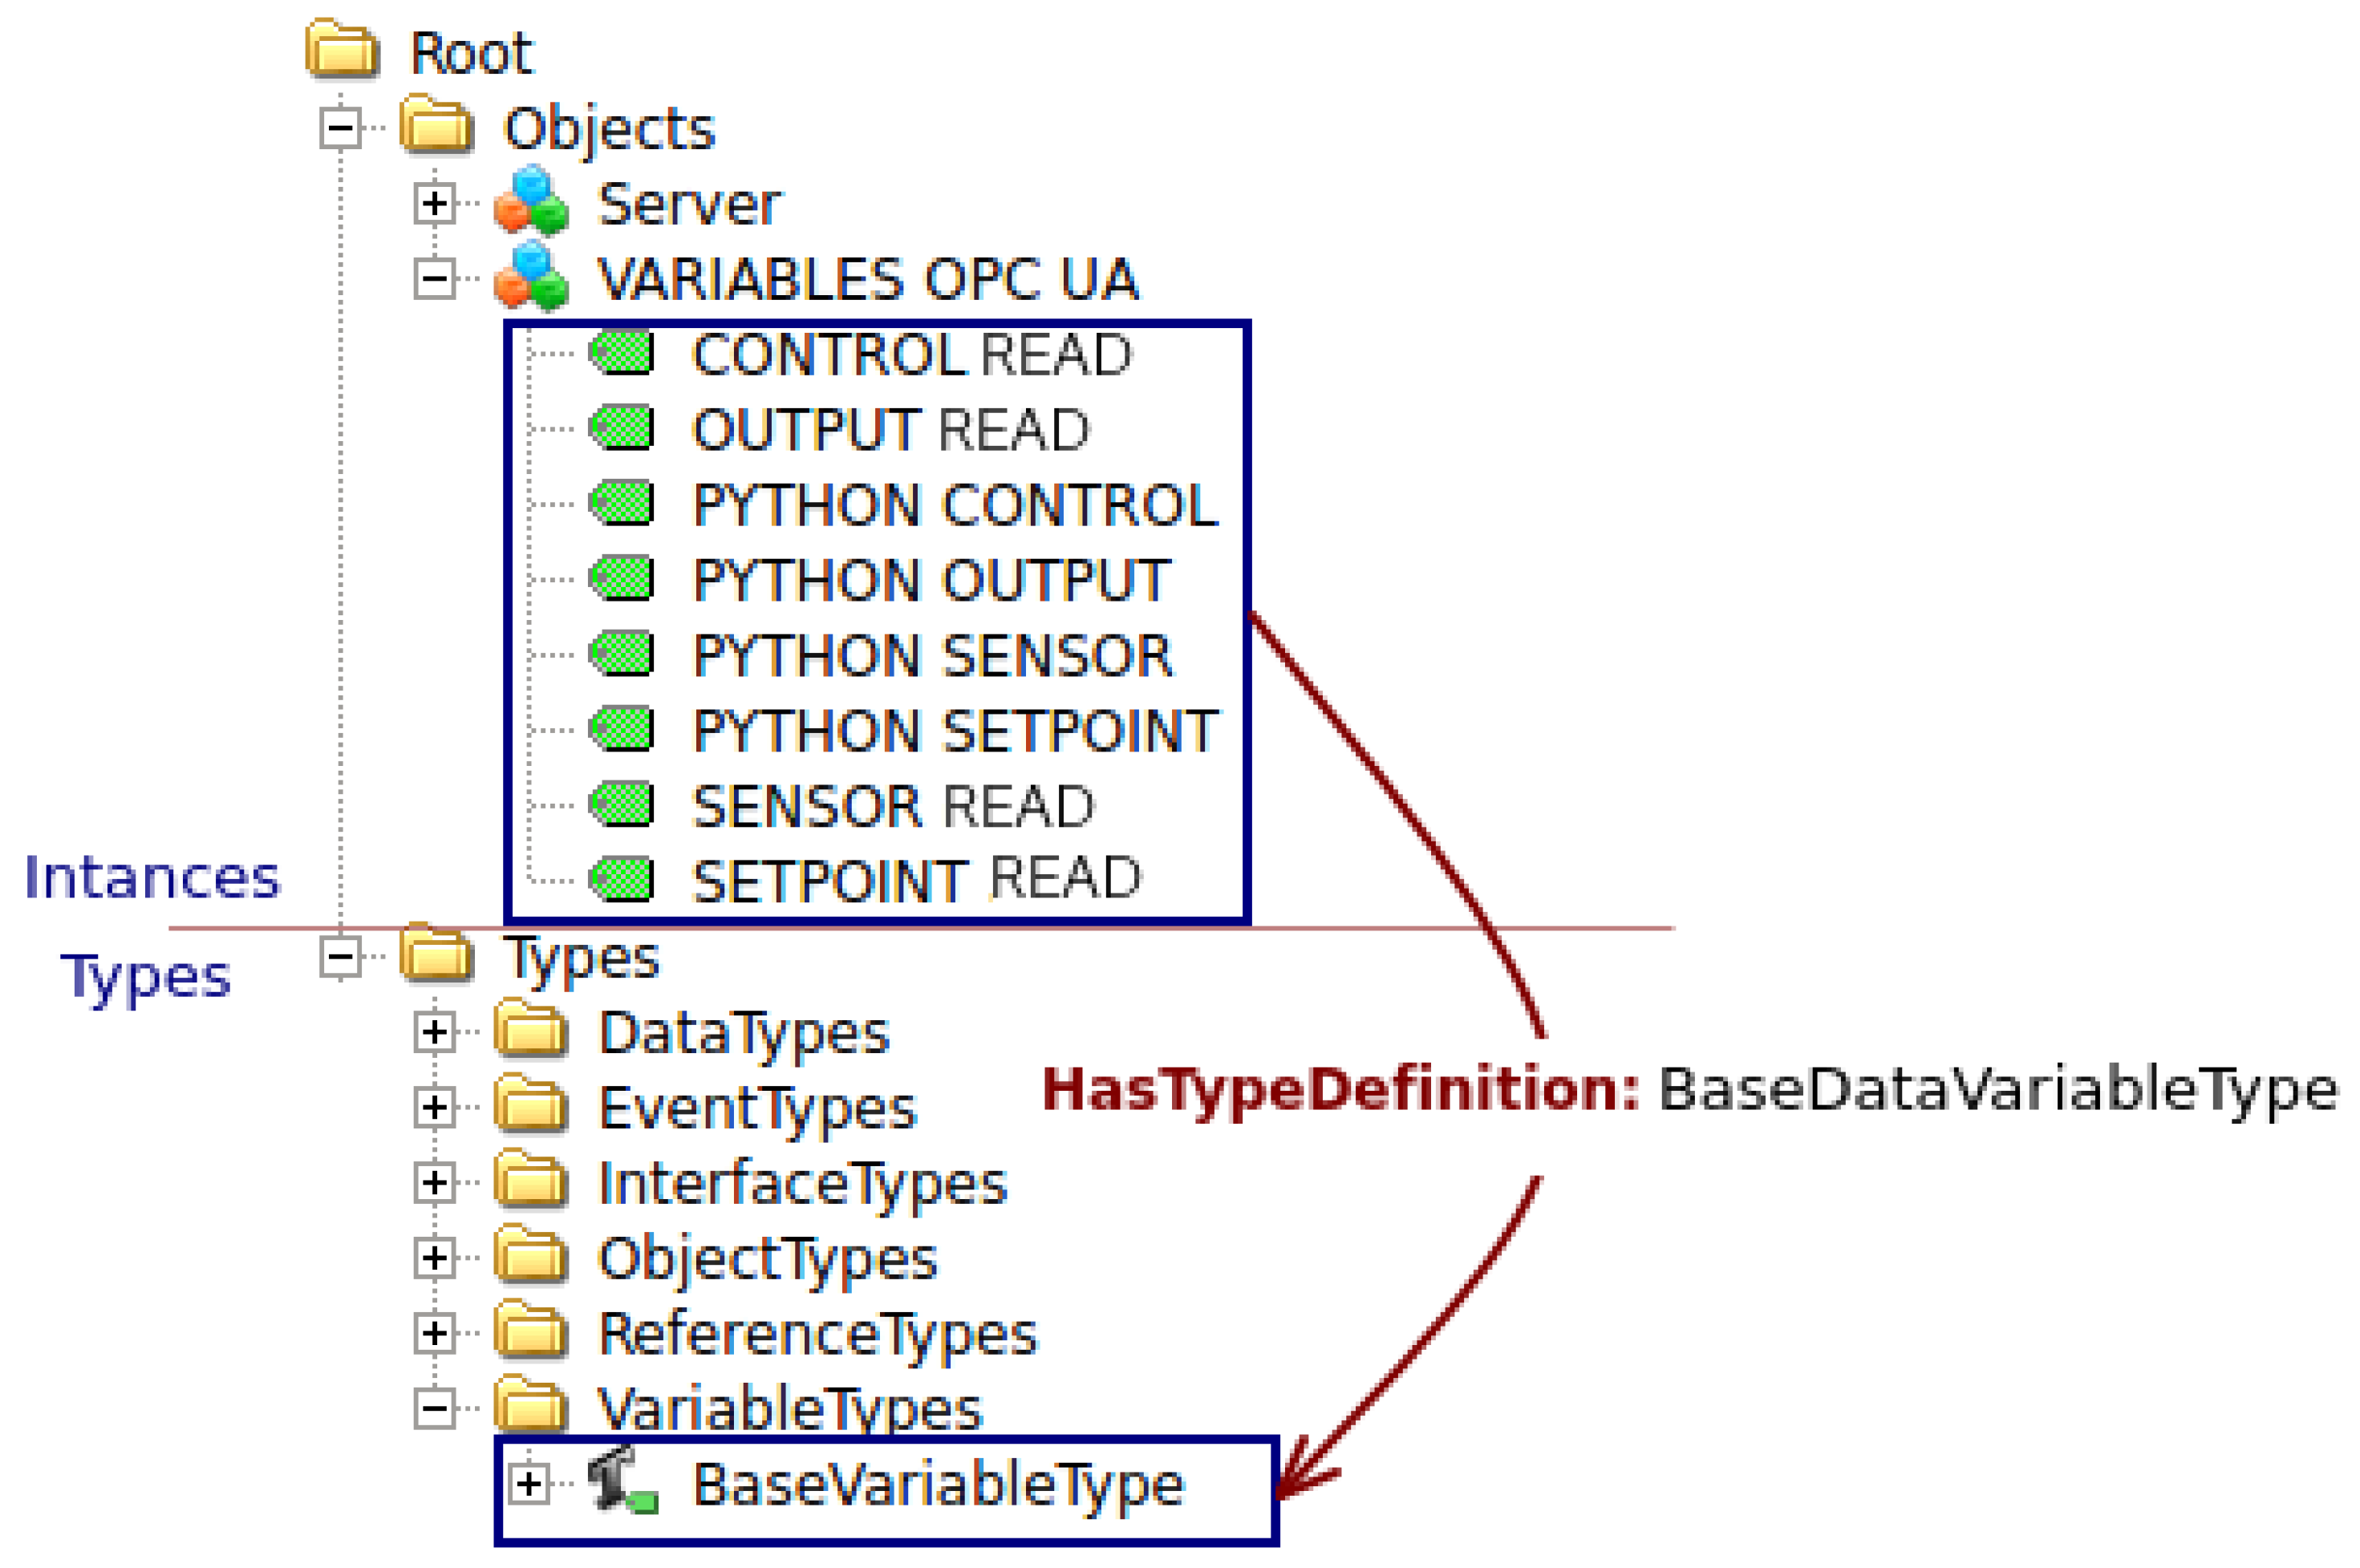The image size is (2360, 1568).
Task: Click the VARIABLES OPC UA object icon
Action: click(x=531, y=277)
